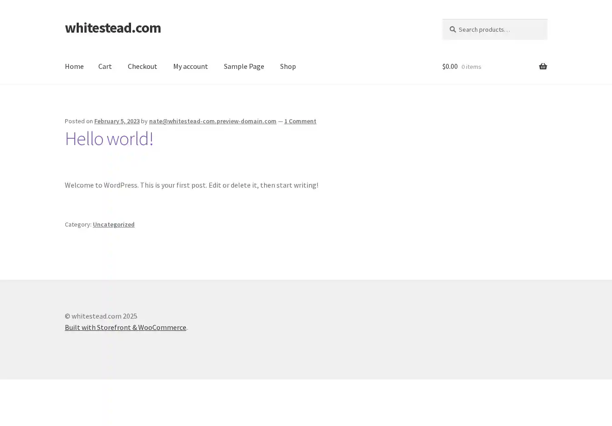This screenshot has width=612, height=426.
Task: Open the Hello world! post title
Action: (109, 139)
